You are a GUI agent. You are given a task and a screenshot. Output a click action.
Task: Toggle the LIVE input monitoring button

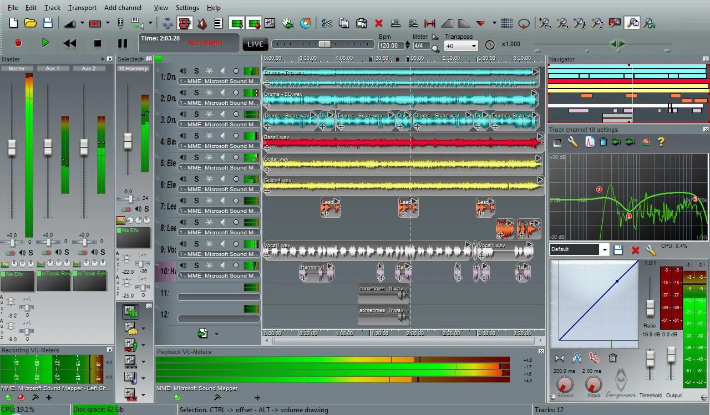255,44
